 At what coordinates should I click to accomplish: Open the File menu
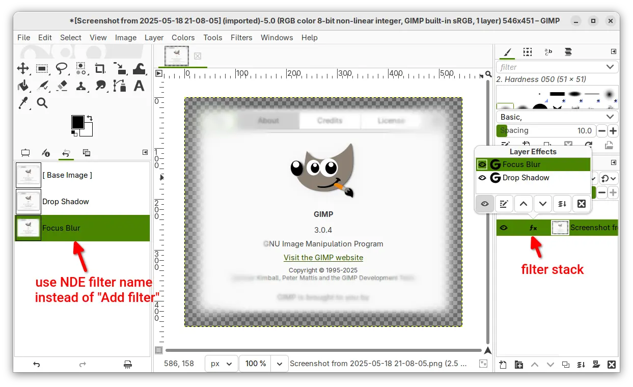click(x=23, y=37)
